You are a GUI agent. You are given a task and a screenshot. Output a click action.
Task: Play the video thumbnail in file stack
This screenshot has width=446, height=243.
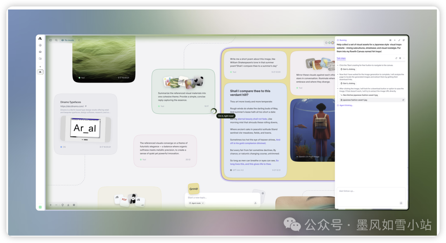pos(133,199)
